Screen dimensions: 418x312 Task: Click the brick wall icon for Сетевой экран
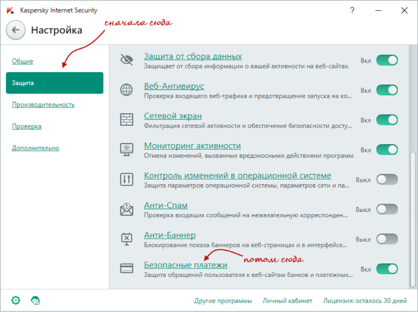click(x=126, y=120)
